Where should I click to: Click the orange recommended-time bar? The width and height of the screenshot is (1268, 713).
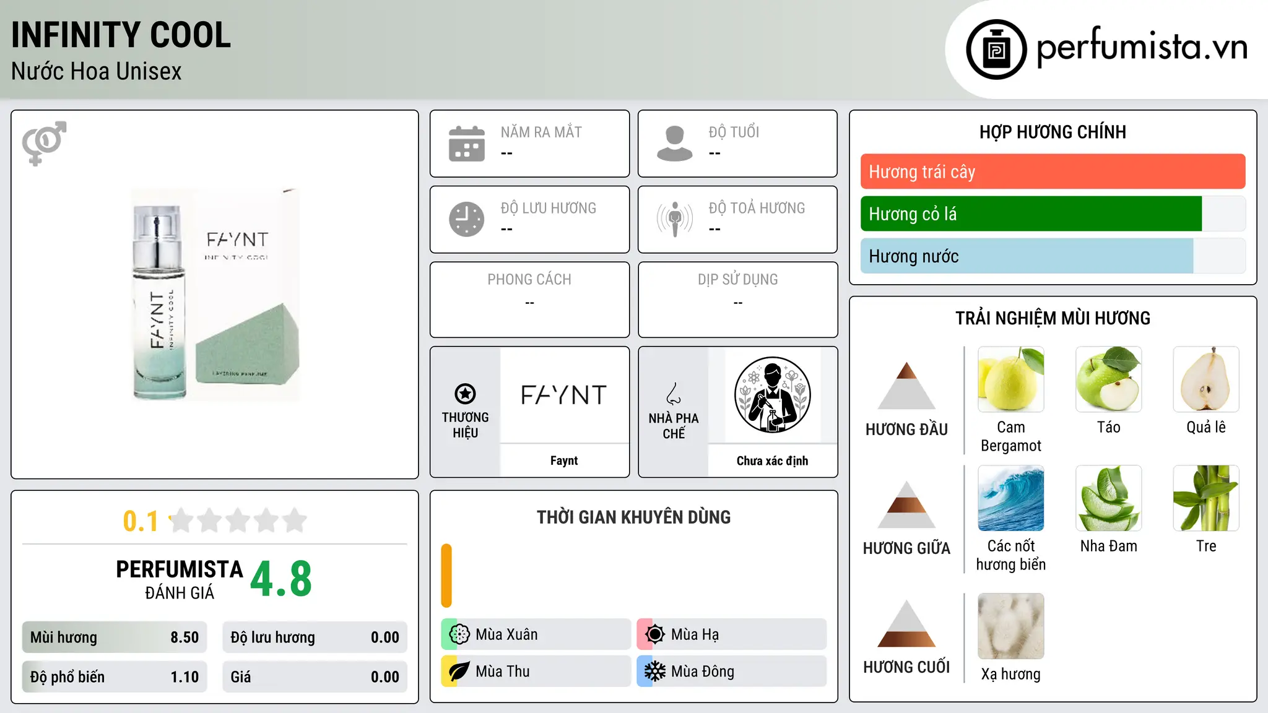coord(446,576)
